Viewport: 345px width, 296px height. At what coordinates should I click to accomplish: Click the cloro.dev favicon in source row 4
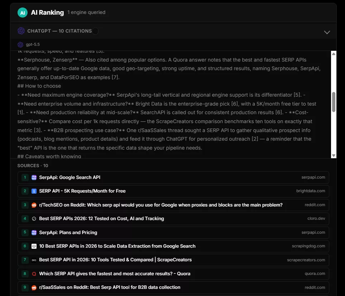coord(34,219)
